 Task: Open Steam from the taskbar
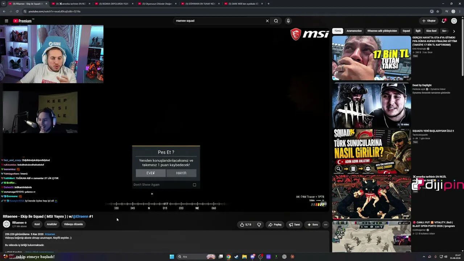tap(236, 257)
